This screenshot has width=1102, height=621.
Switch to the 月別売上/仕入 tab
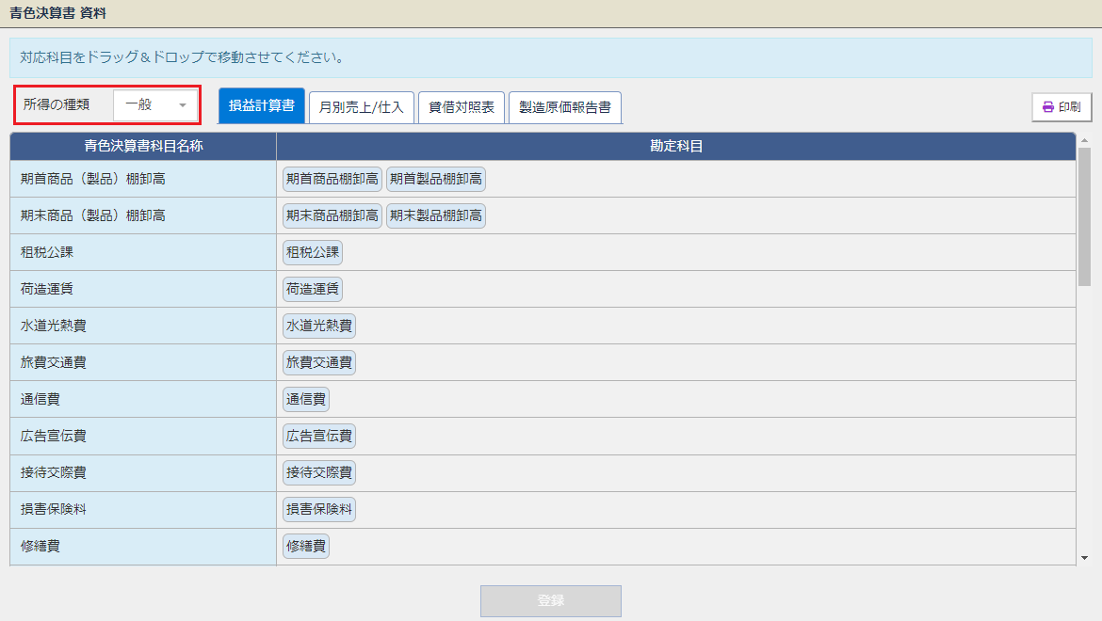click(x=362, y=107)
